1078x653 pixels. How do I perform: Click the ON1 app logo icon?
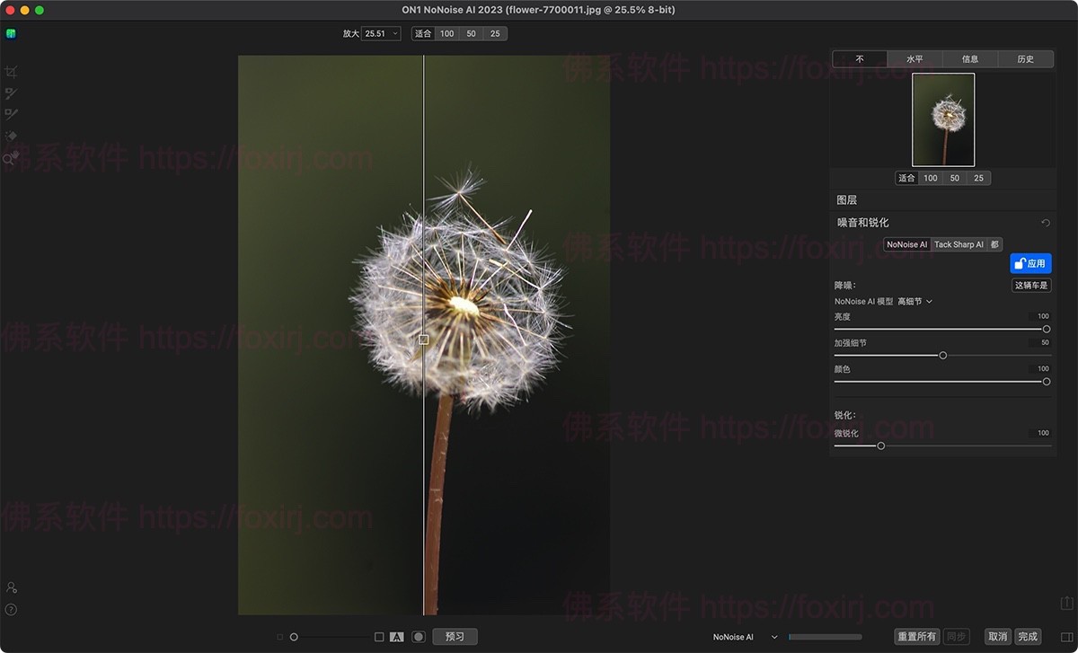[x=11, y=34]
